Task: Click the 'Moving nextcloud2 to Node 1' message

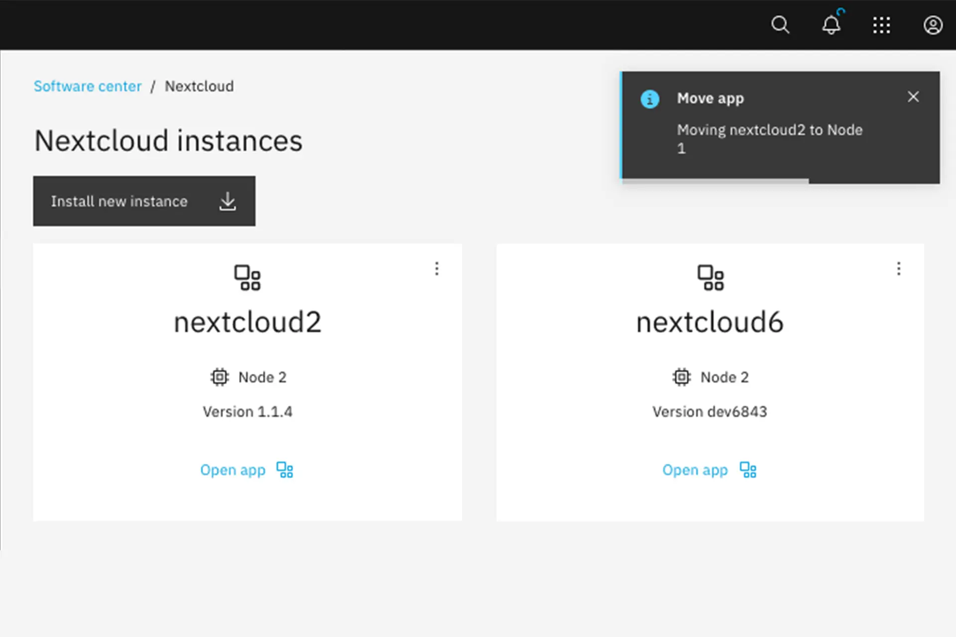Action: click(770, 139)
